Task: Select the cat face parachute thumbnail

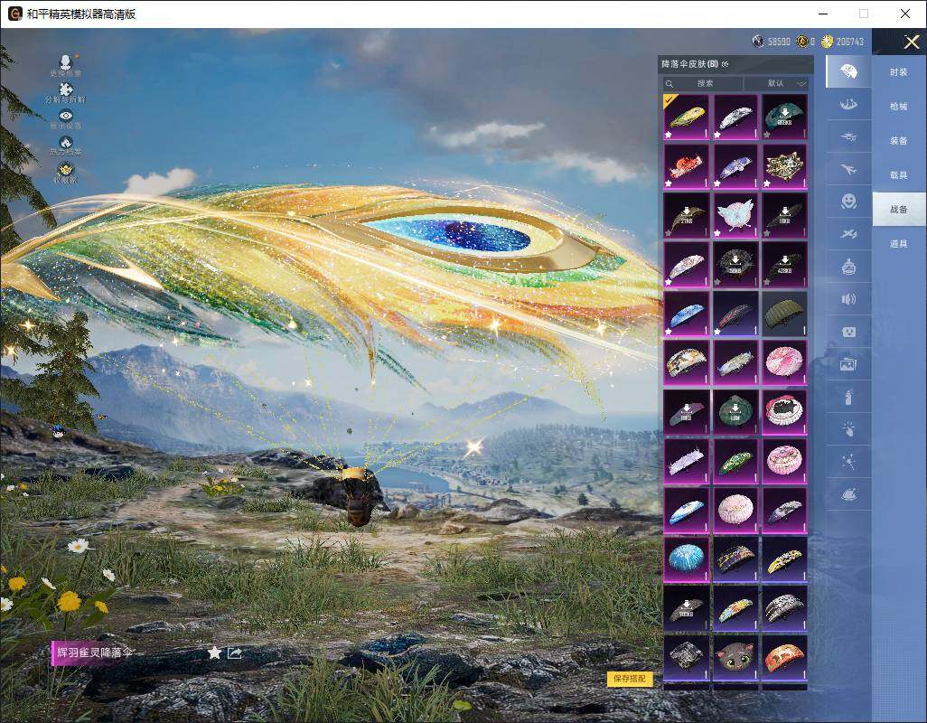Action: [735, 657]
